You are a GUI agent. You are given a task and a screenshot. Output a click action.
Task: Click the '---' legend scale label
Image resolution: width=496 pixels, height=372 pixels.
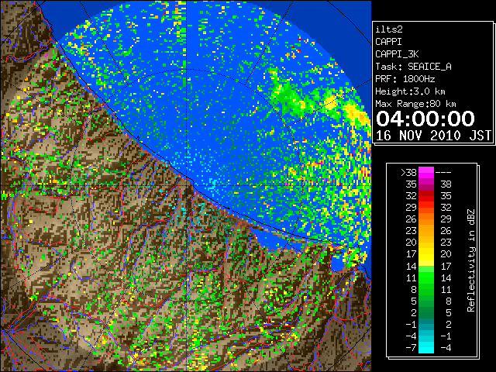pos(443,173)
